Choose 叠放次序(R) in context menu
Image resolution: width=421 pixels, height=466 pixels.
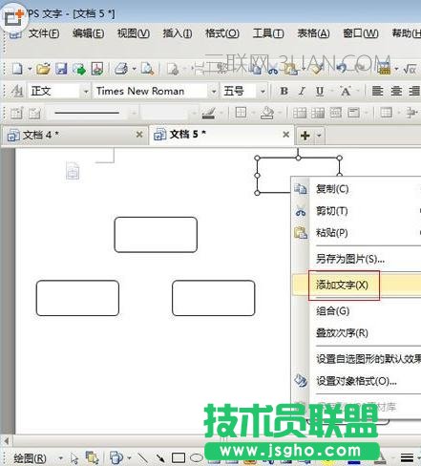[x=356, y=333]
